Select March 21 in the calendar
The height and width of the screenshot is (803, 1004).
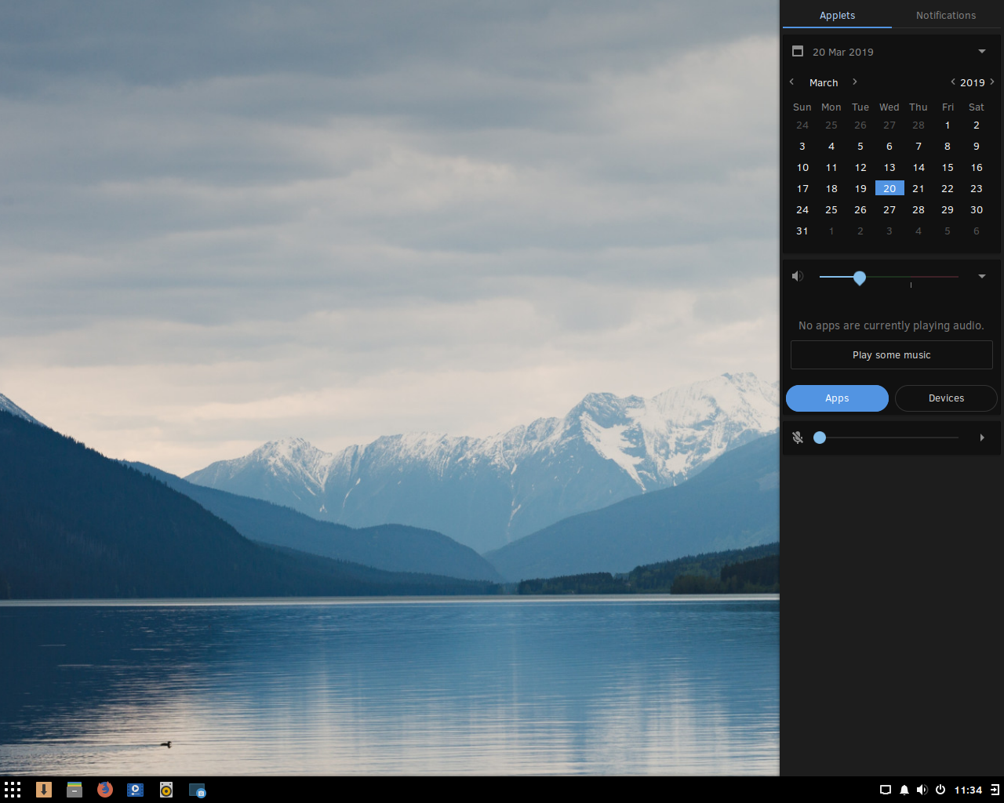(919, 188)
